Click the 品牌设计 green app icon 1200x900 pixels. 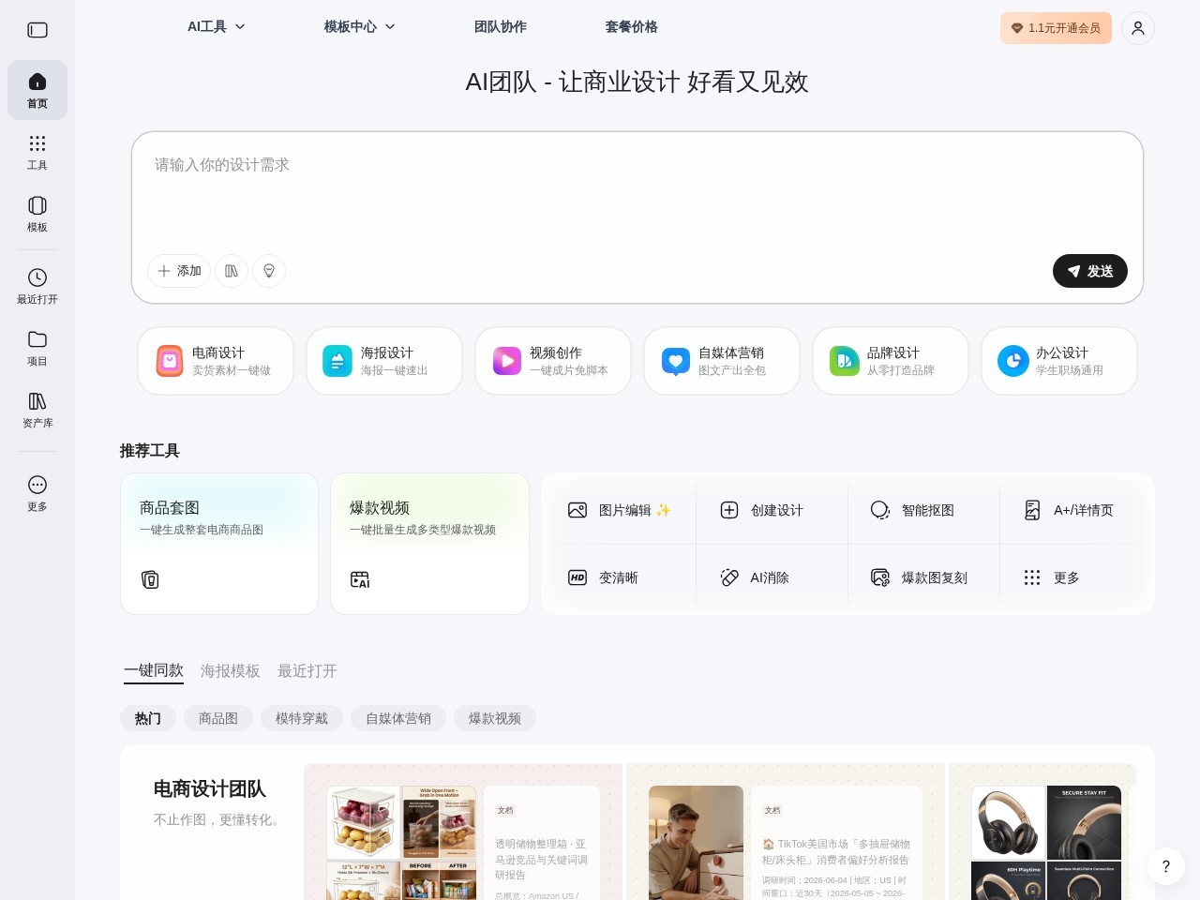point(845,361)
